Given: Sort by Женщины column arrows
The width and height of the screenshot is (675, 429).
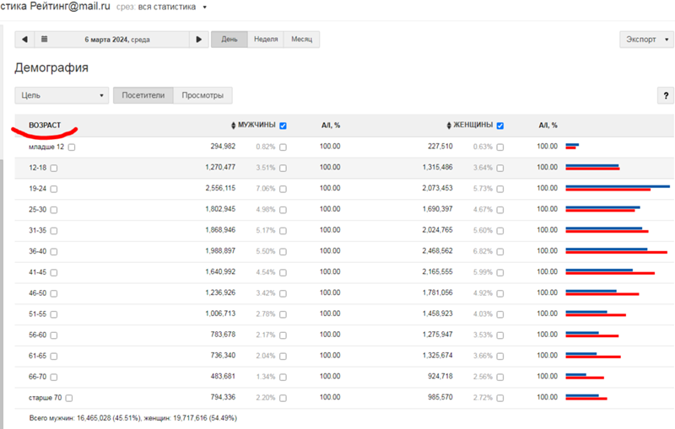Looking at the screenshot, I should coord(449,126).
